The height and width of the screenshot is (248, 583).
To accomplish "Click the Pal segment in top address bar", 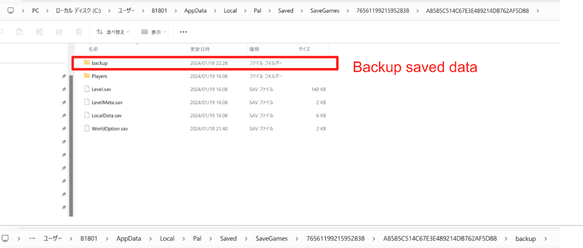I will point(258,11).
